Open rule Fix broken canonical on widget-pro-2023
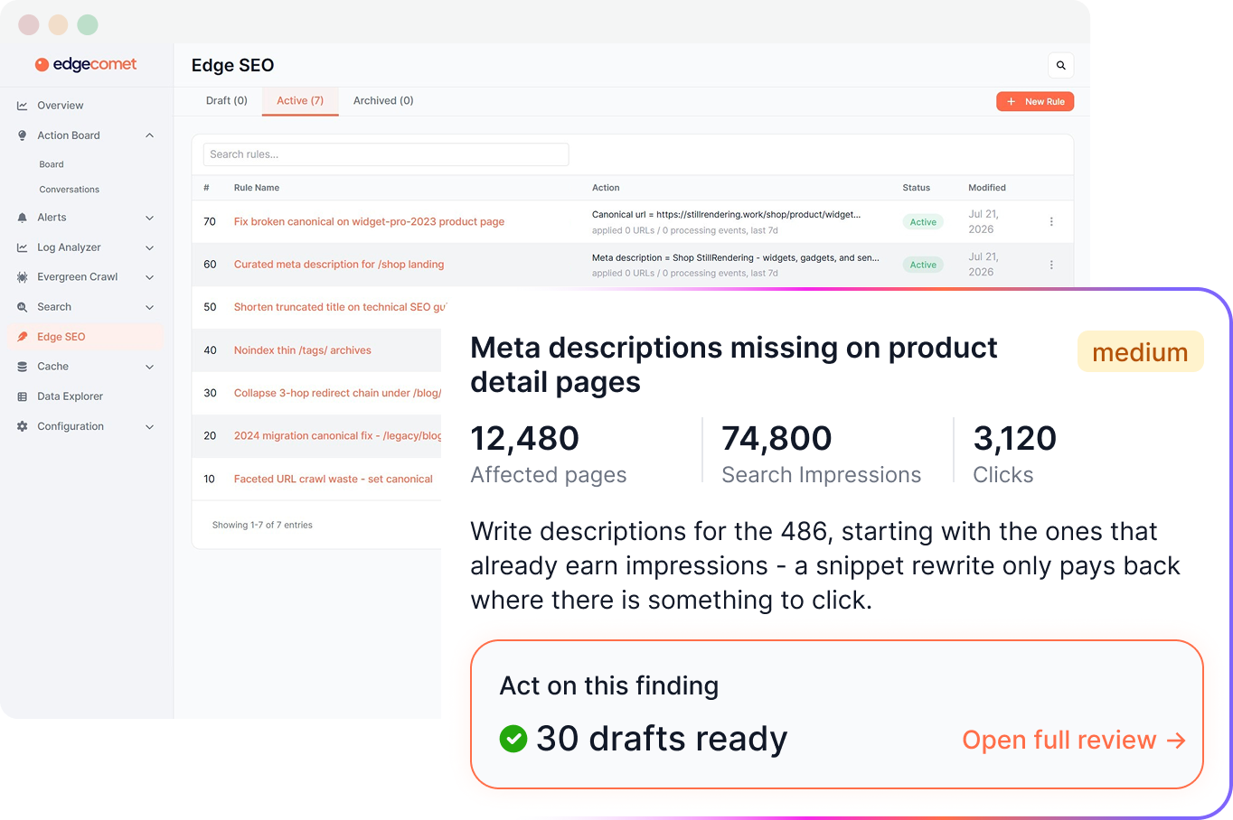Image resolution: width=1233 pixels, height=820 pixels. (x=369, y=221)
